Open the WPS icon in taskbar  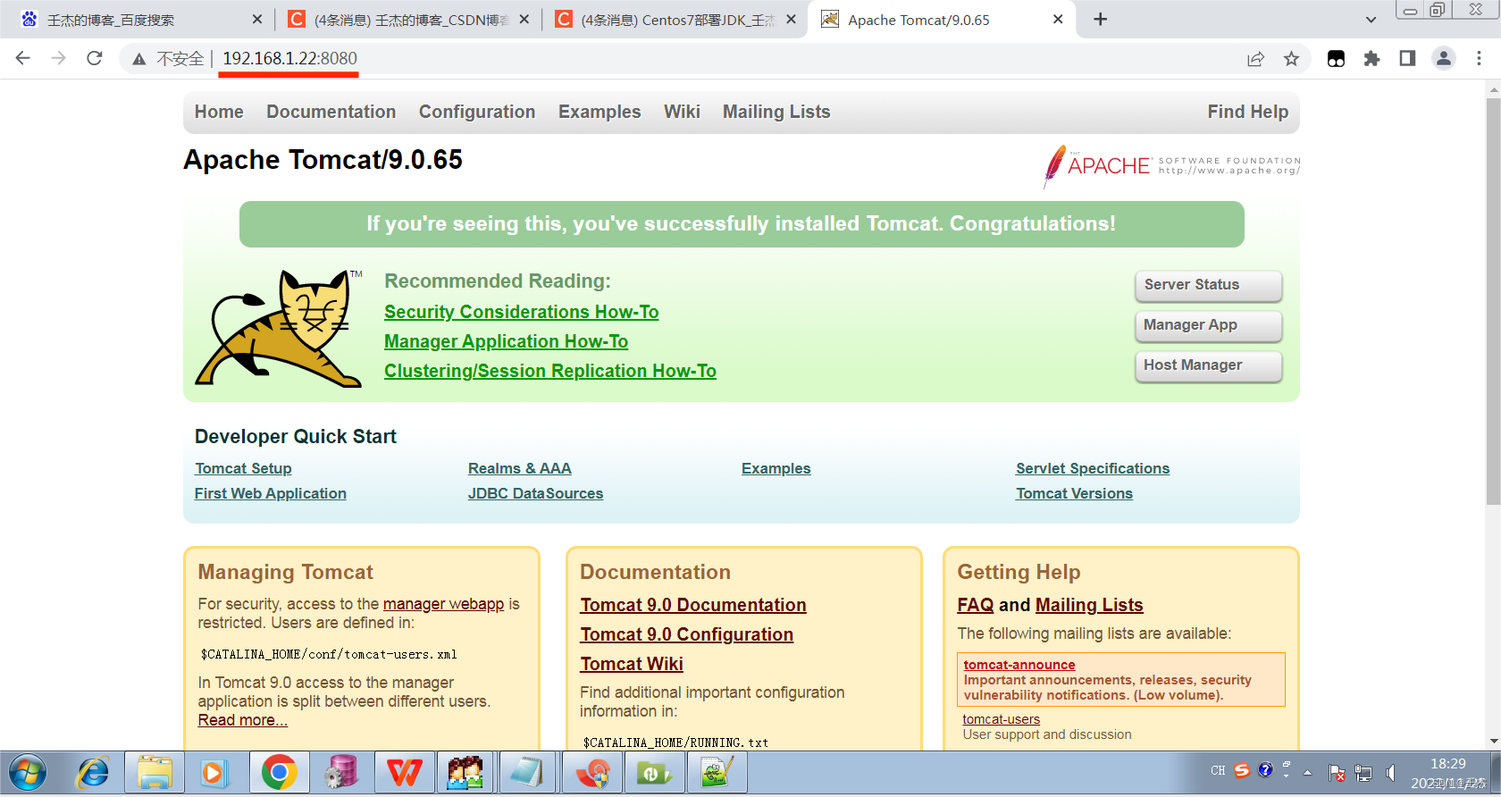[x=404, y=773]
